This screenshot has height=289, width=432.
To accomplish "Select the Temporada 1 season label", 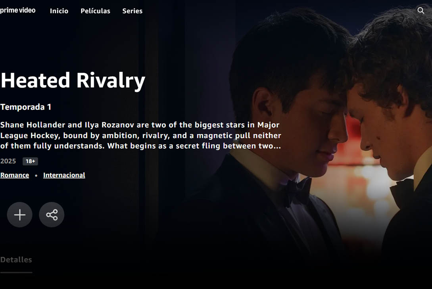I will [x=26, y=107].
